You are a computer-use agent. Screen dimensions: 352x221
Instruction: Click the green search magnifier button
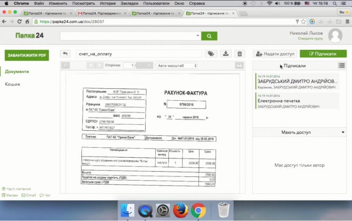click(x=209, y=36)
